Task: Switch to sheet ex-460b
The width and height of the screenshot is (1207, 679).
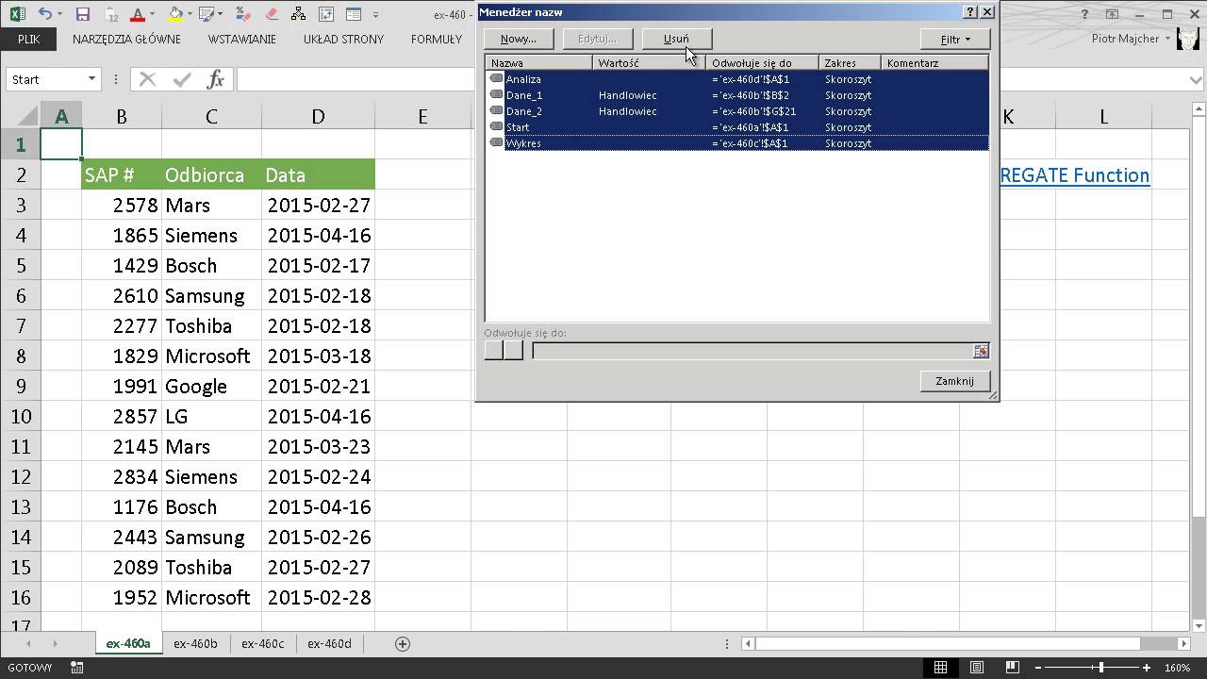Action: (x=195, y=643)
